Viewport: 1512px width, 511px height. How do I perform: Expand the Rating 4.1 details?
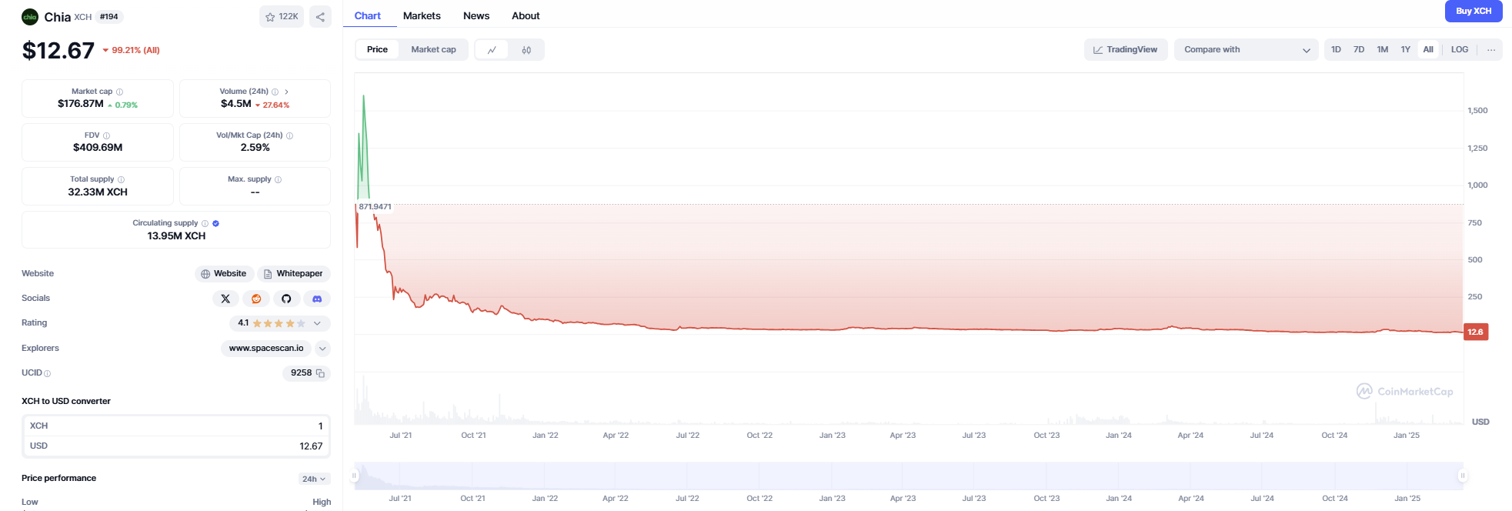(317, 323)
